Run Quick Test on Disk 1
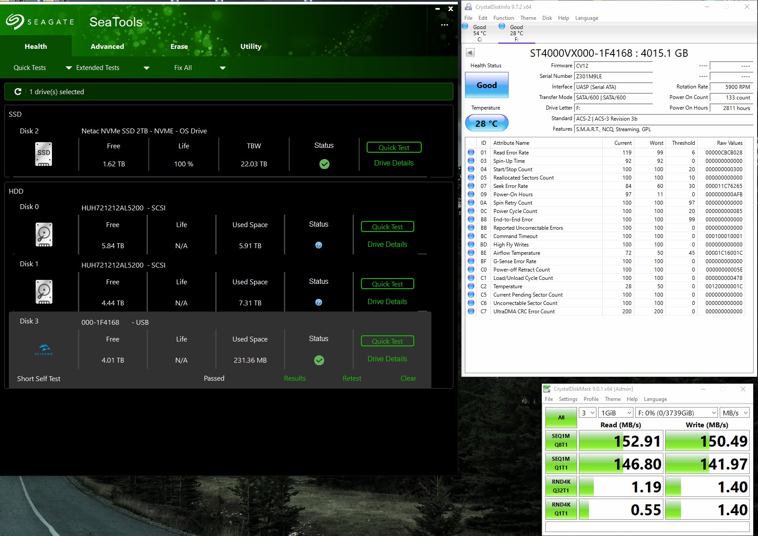758x536 pixels. click(x=387, y=284)
